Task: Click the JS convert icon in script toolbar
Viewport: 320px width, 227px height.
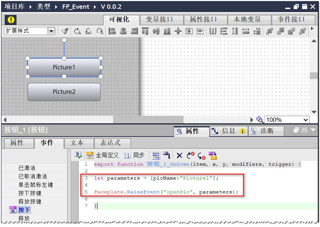Action: [213, 155]
